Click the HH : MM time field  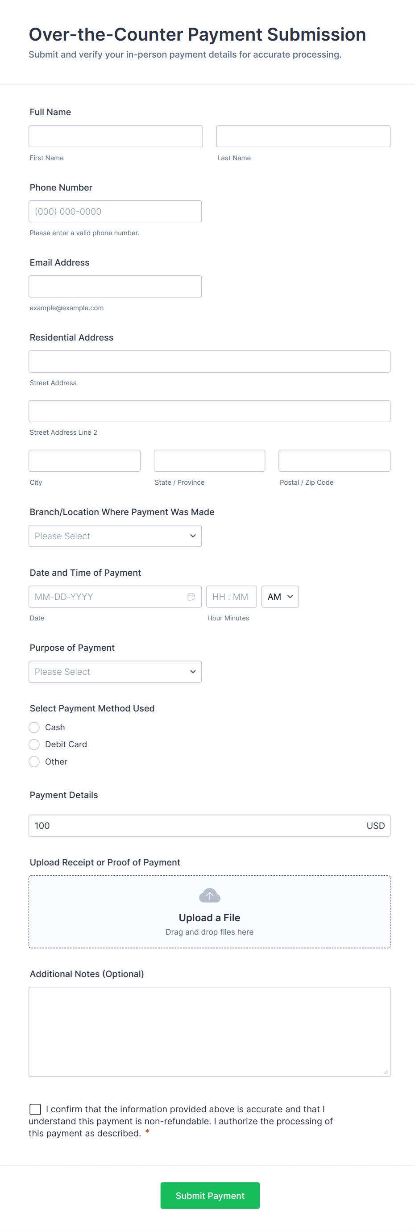(231, 596)
